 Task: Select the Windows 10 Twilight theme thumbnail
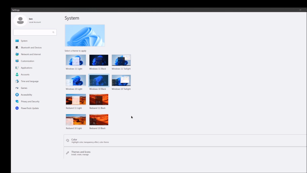tap(121, 80)
